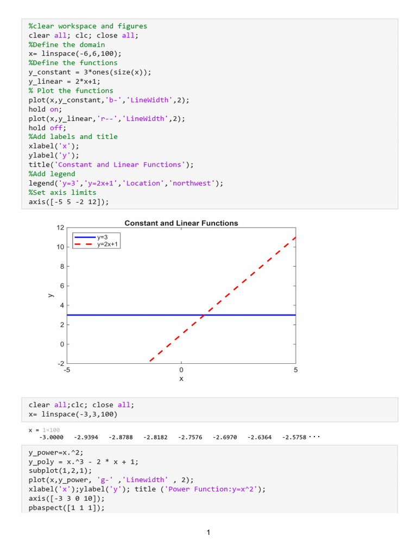Click the standalone 'ylabel('y');' code line
The height and width of the screenshot is (556, 417).
click(x=54, y=155)
